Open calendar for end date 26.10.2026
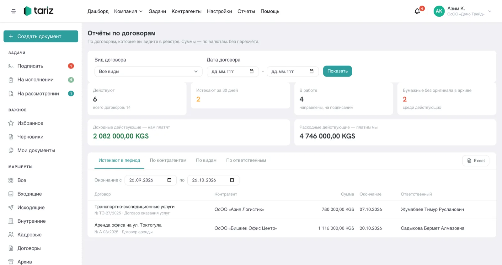Image resolution: width=502 pixels, height=265 pixels. 232,180
